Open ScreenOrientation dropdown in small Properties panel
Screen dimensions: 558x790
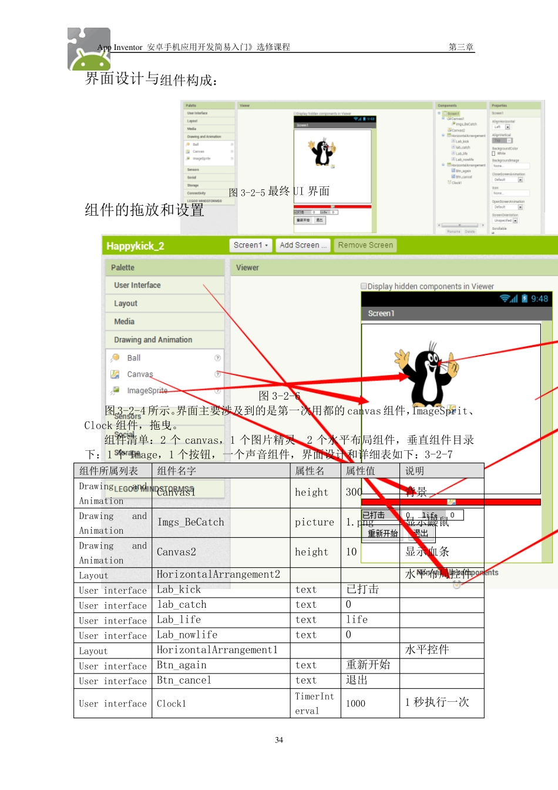pos(515,221)
